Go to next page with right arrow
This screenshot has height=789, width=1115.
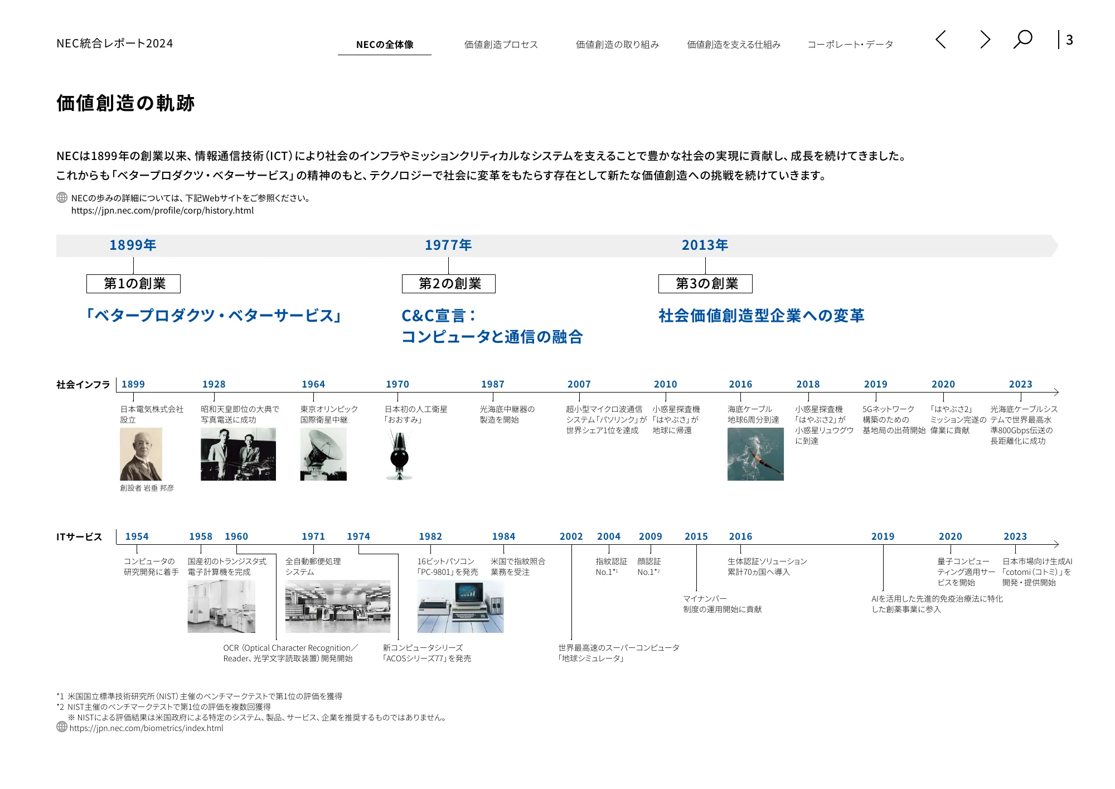point(985,40)
